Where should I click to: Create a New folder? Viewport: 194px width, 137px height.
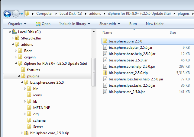[155, 24]
